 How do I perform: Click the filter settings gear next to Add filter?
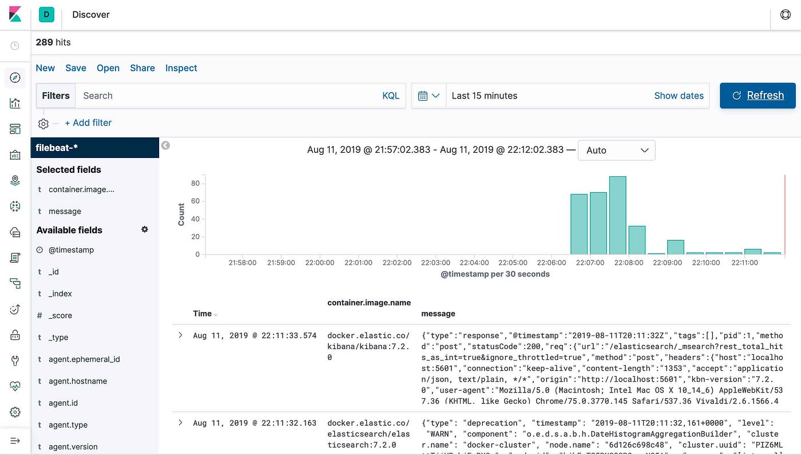point(43,124)
